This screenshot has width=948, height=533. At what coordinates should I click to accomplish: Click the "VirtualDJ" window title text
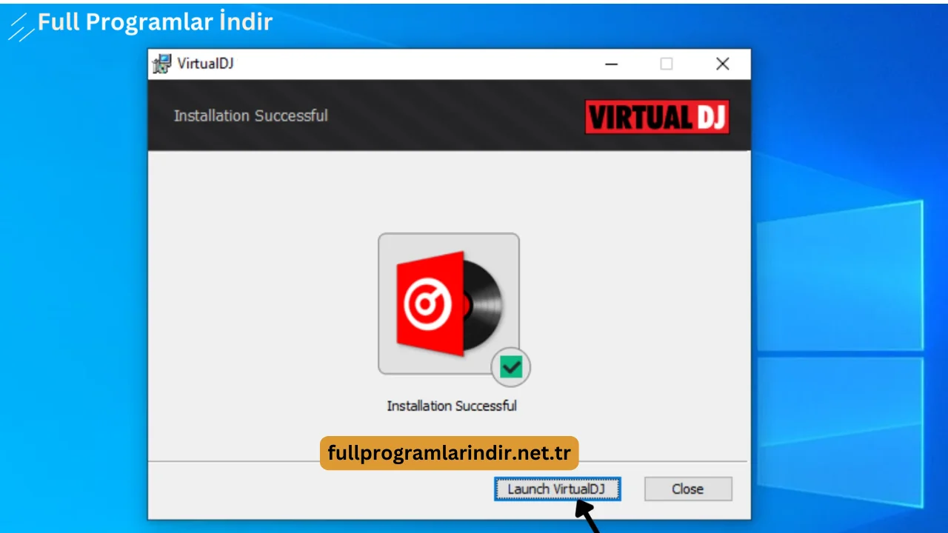(x=205, y=64)
